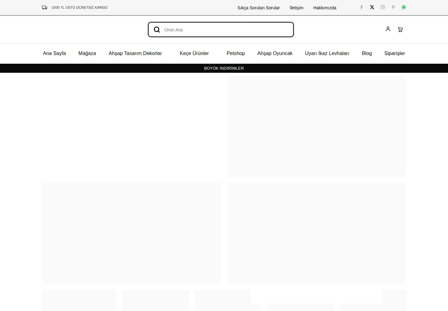Screen dimensions: 448x311
Task: Go to Ana Sayfa menu item
Action: click(x=54, y=53)
